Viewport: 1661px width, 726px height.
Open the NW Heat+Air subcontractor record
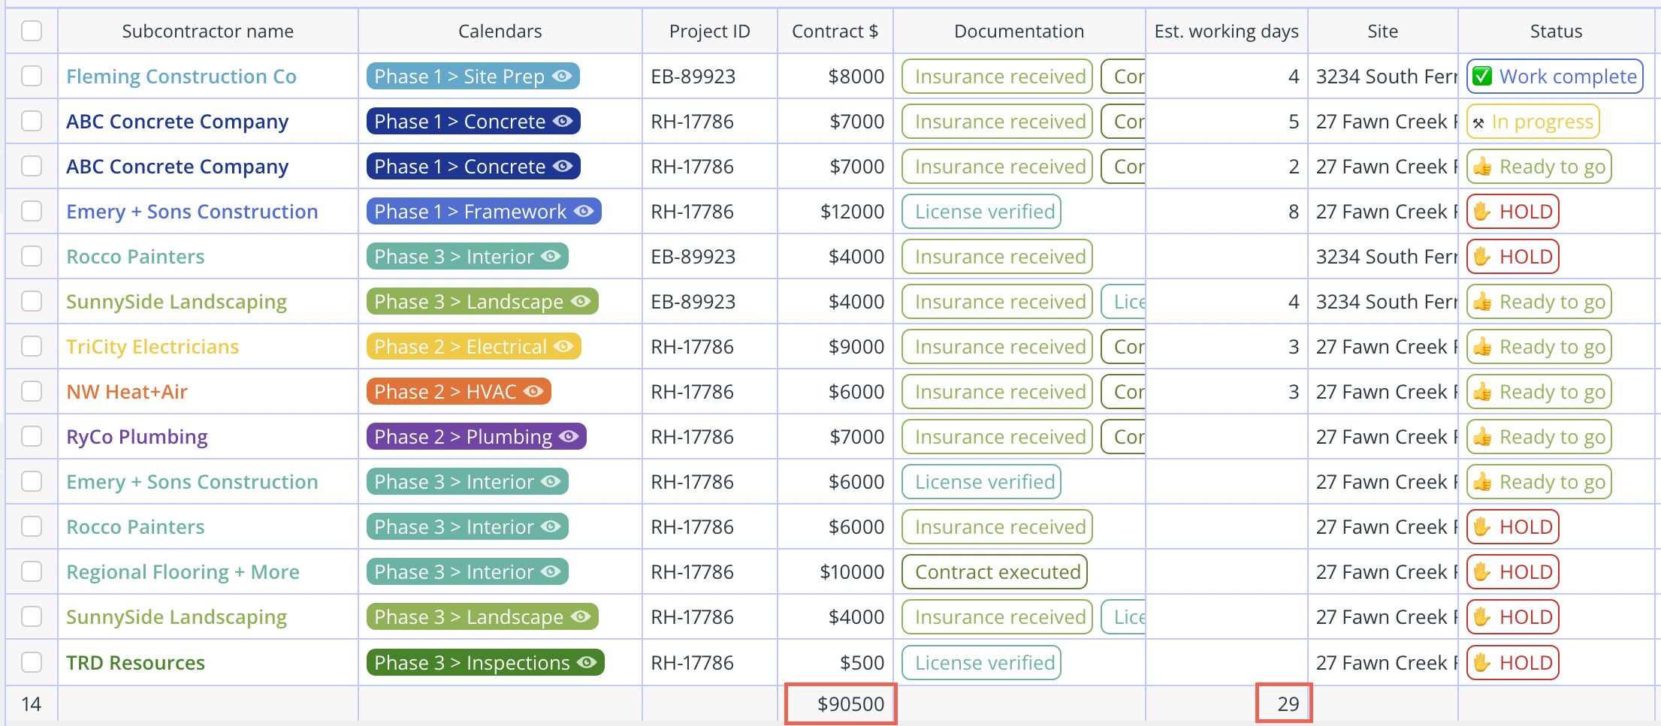pos(127,392)
